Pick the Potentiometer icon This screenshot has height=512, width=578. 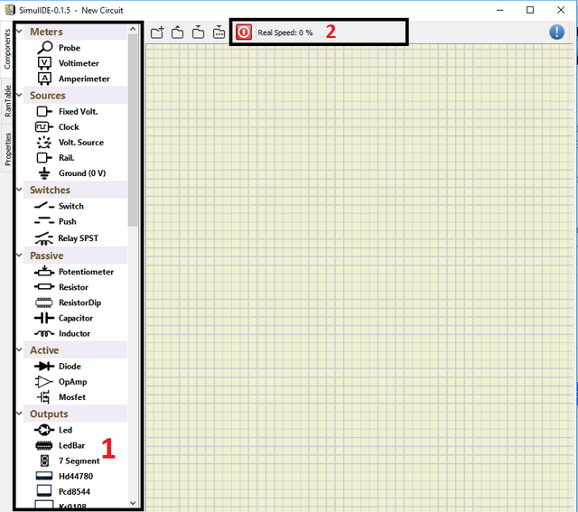click(44, 271)
